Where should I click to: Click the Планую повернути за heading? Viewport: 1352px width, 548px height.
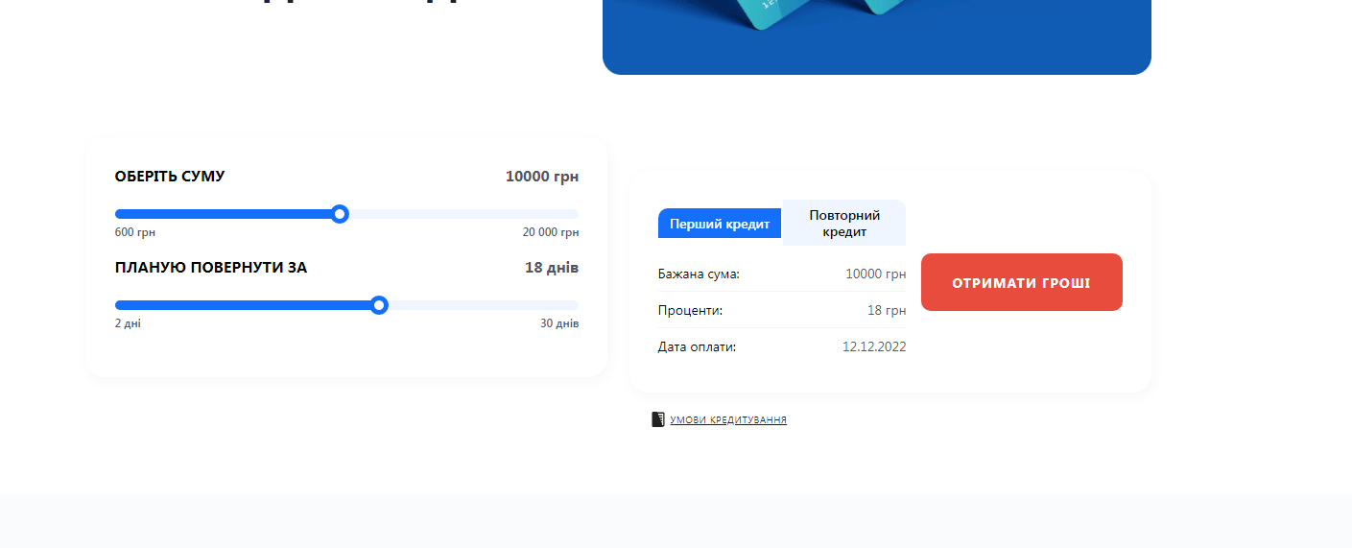[x=211, y=267]
